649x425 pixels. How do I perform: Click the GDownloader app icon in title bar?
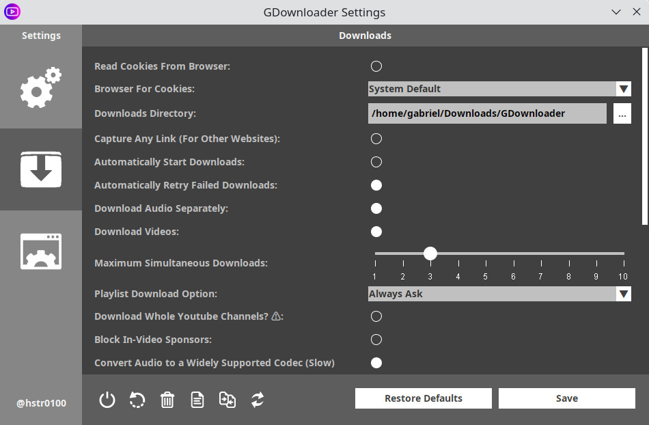(12, 12)
